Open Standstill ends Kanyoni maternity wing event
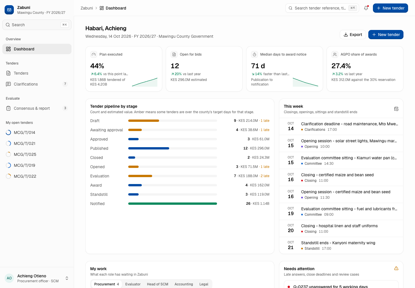 [341, 245]
